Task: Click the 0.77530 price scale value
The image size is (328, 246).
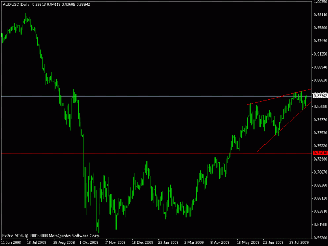Action: click(321, 133)
